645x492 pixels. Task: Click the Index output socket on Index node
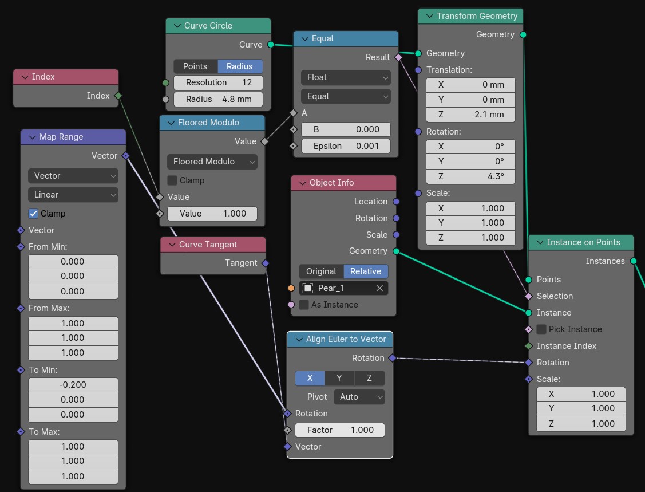coord(118,96)
